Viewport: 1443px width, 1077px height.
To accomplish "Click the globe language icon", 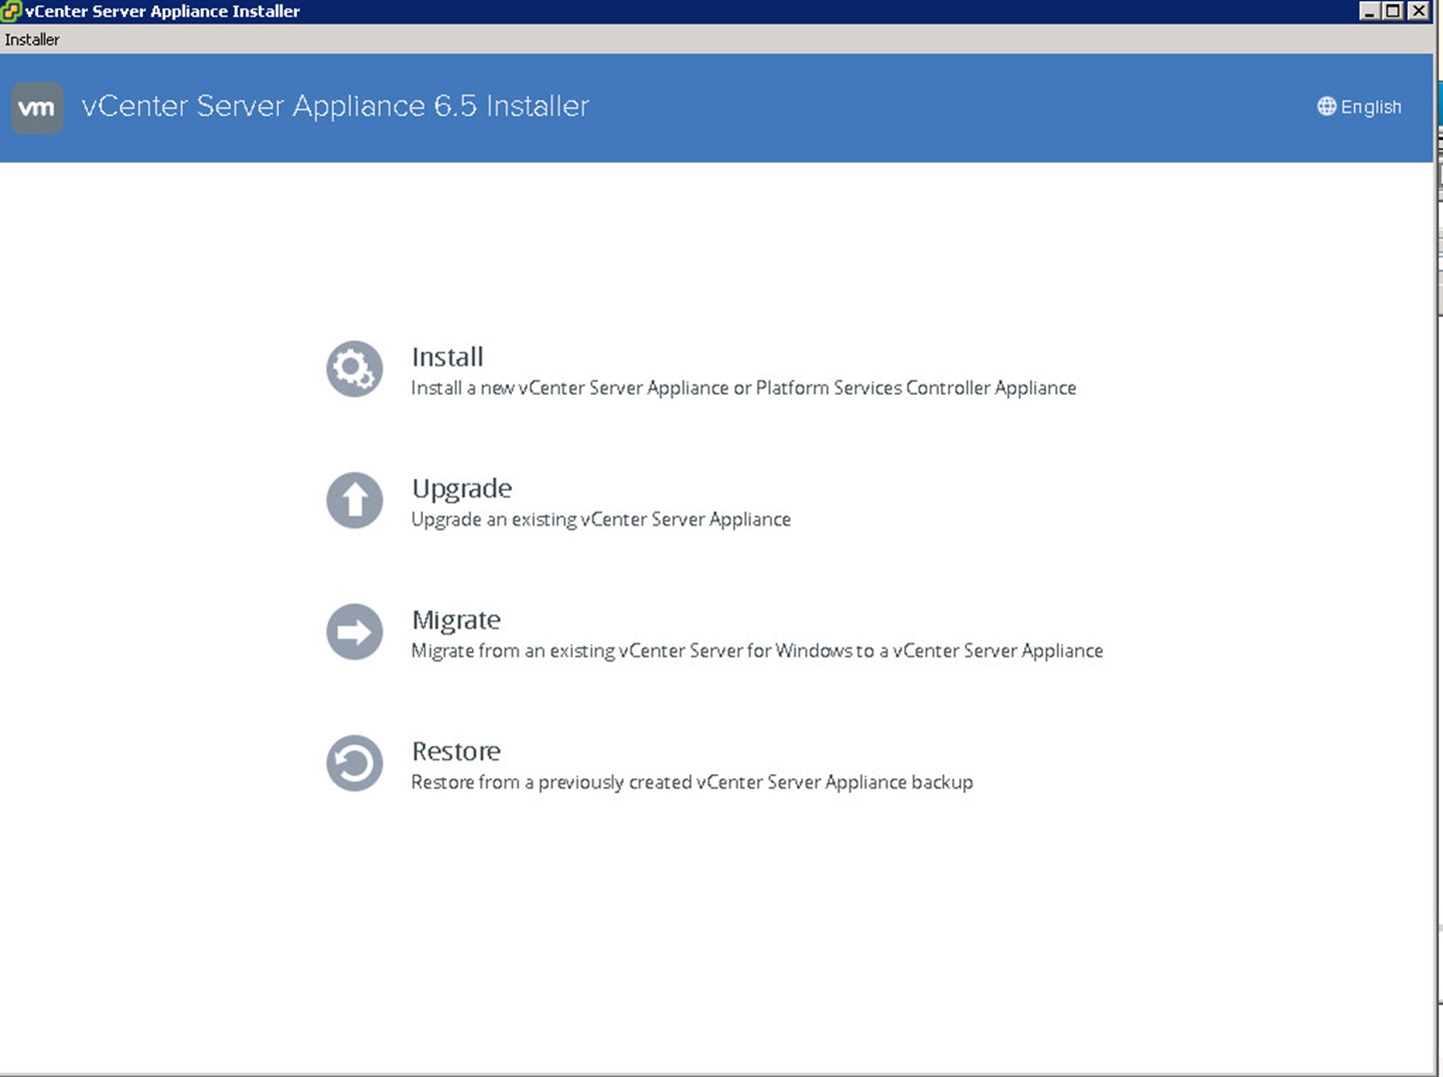I will point(1326,106).
